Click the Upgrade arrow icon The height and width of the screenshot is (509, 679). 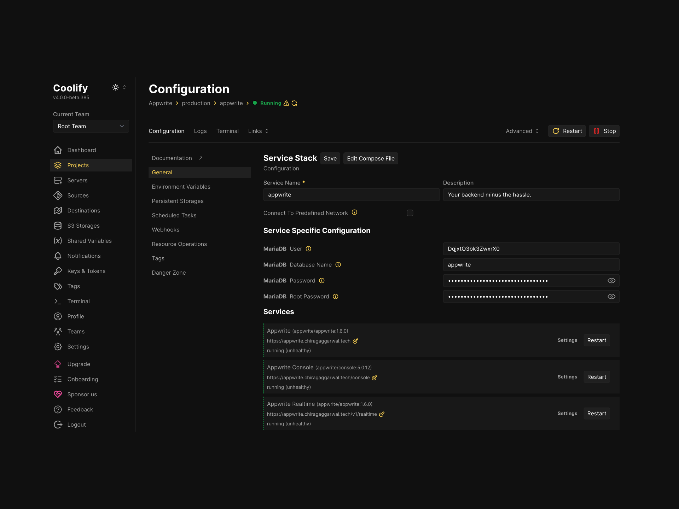(58, 364)
